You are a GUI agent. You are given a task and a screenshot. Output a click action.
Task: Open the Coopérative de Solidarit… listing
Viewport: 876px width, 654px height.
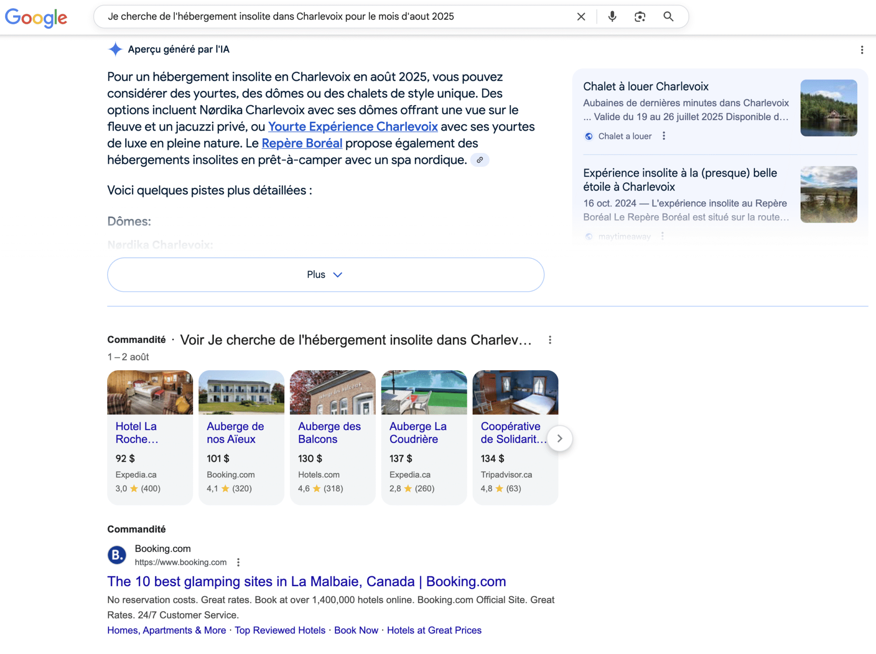[513, 433]
